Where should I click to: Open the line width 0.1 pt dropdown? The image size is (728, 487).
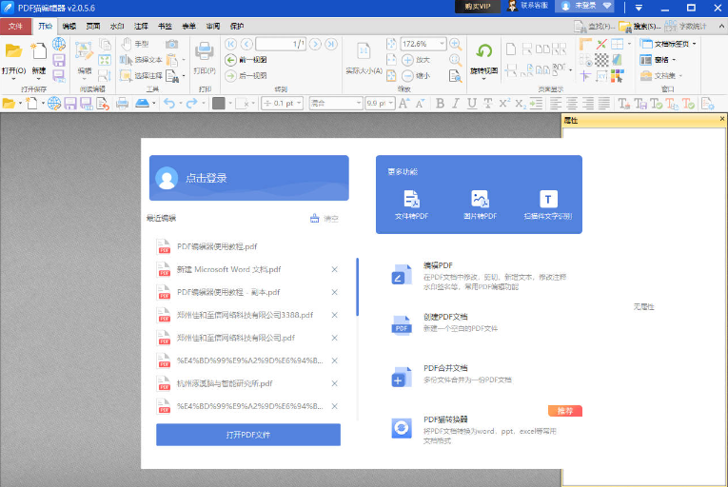coord(299,103)
